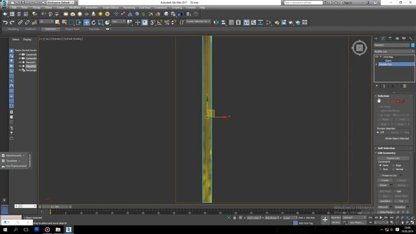Toggle the 3D Snaps icon
The image size is (416, 234).
[x=153, y=23]
